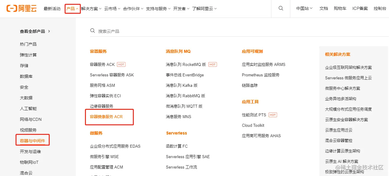The height and width of the screenshot is (176, 389).
Task: Open 应用实时监控服务 ARMS link
Action: tap(264, 64)
